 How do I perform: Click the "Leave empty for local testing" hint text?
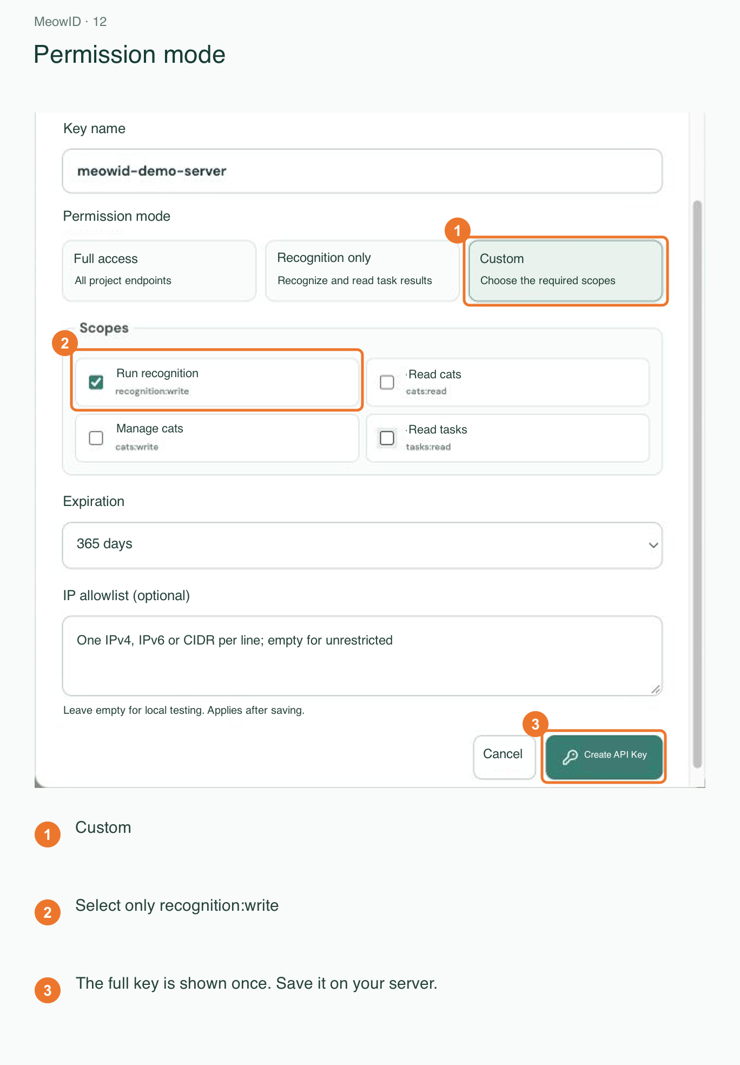pyautogui.click(x=184, y=710)
